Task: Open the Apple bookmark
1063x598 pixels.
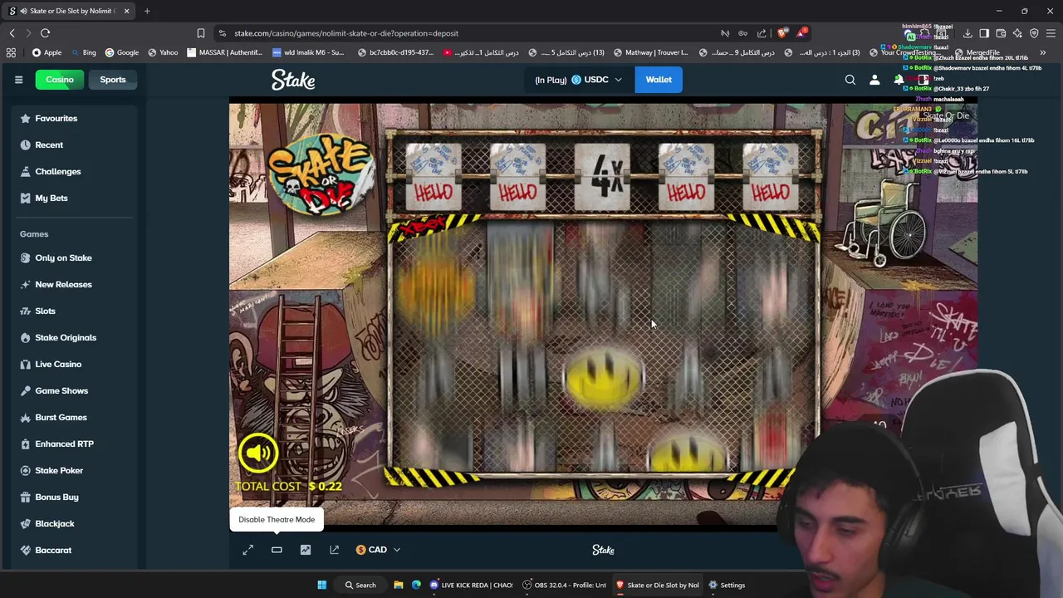Action: point(47,52)
